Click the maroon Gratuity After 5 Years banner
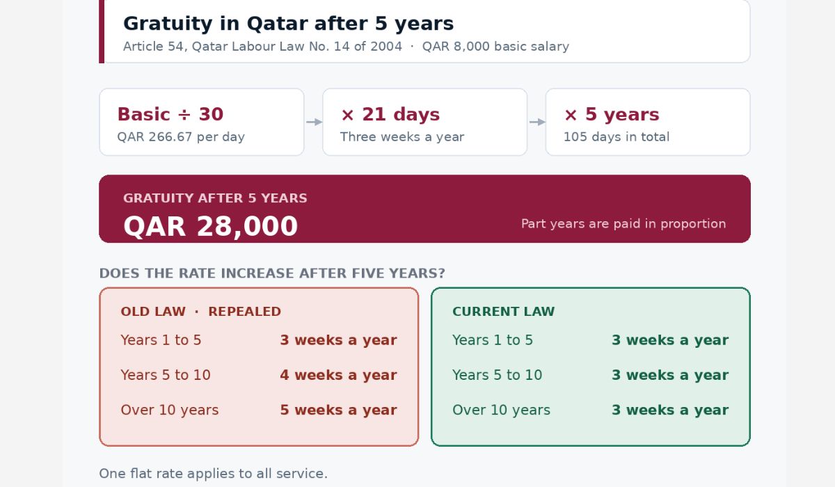 pyautogui.click(x=424, y=209)
